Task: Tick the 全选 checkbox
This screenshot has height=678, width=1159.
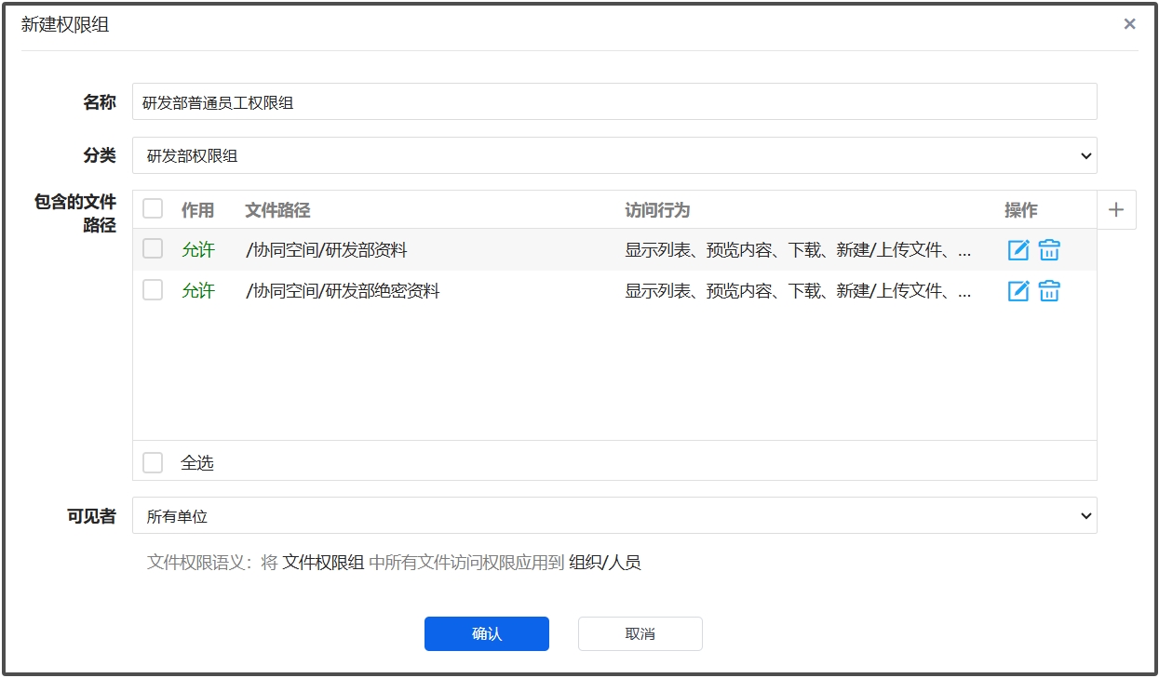Action: click(x=153, y=462)
